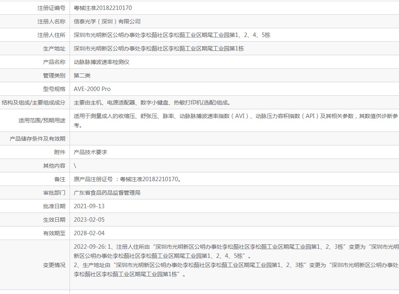Select the model specification AVE-2000 Pro
This screenshot has width=399, height=294.
tap(92, 89)
